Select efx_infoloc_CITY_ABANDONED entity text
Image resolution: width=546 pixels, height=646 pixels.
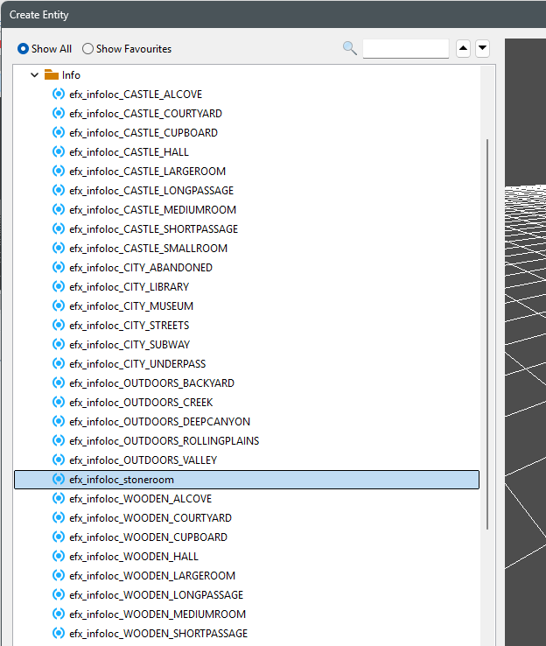(141, 268)
